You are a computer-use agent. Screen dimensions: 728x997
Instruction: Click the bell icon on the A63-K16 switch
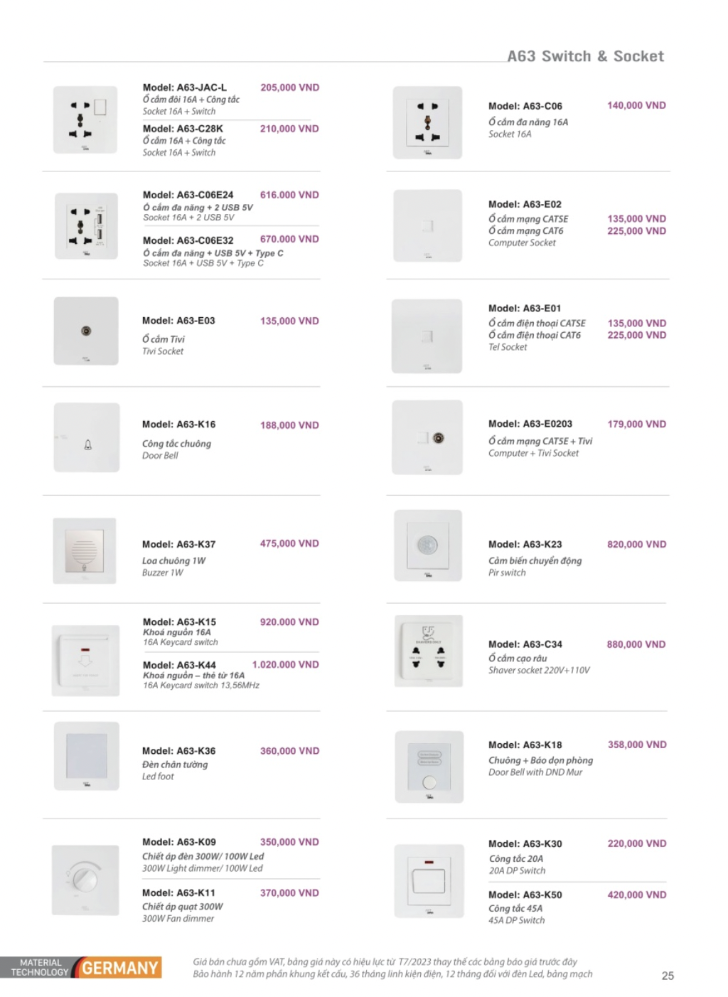tap(88, 445)
